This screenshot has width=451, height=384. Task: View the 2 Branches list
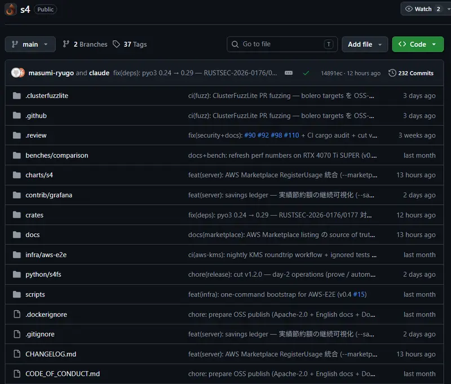[85, 45]
